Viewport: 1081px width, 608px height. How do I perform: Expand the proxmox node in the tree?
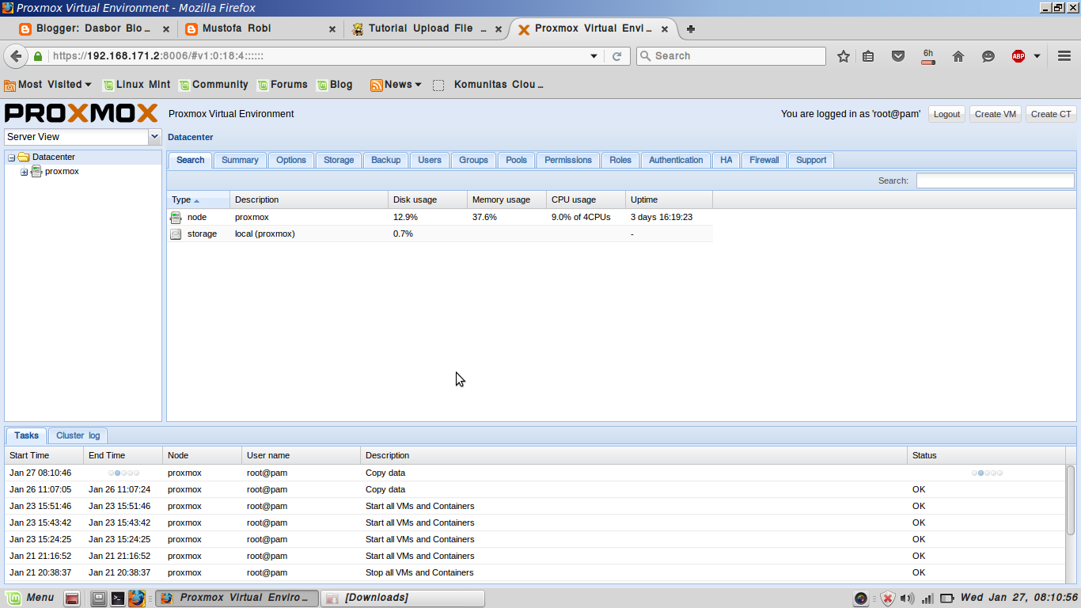click(x=24, y=172)
